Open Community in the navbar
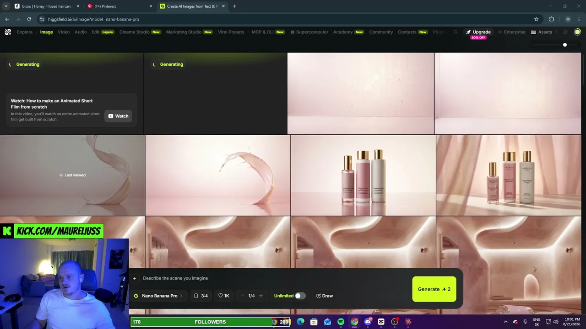This screenshot has height=329, width=586. pyautogui.click(x=381, y=32)
